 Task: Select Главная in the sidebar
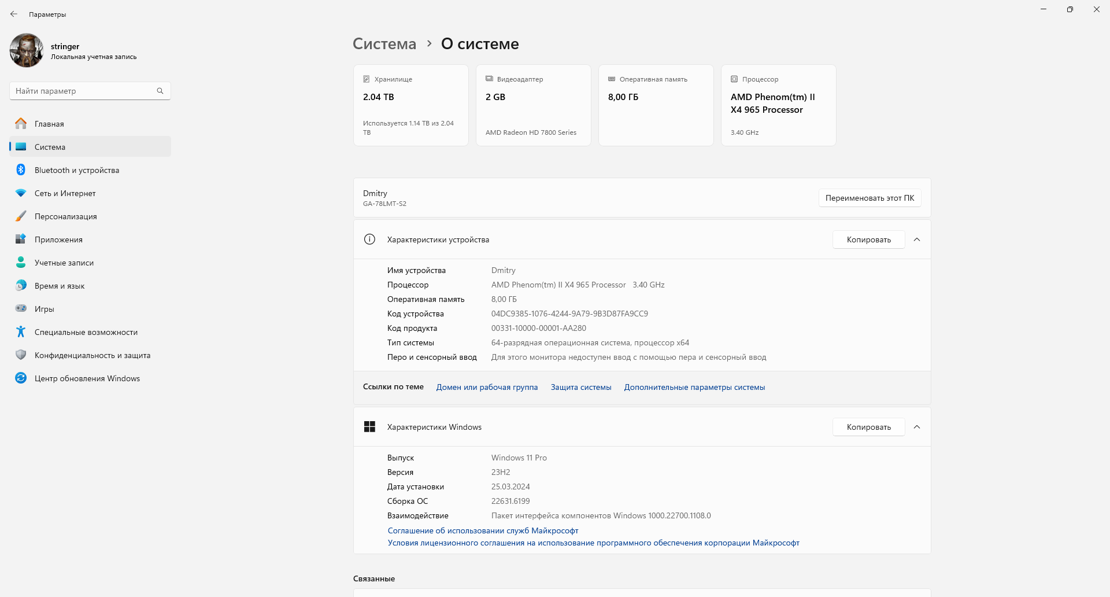[x=49, y=124]
